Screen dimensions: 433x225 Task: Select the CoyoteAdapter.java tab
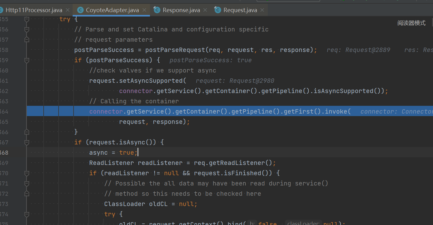111,10
